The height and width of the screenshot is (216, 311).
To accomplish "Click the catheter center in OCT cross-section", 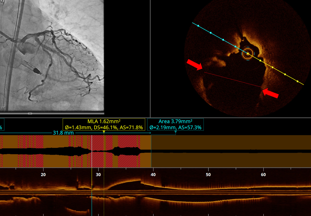I will pyautogui.click(x=248, y=54).
